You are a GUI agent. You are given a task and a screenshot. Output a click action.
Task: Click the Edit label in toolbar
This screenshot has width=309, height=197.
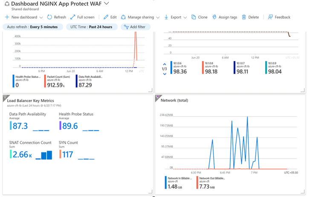[x=113, y=17]
